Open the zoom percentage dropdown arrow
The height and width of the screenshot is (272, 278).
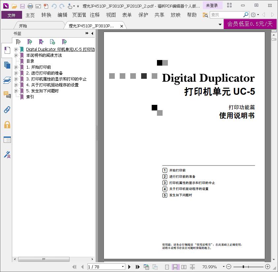(x=224, y=266)
